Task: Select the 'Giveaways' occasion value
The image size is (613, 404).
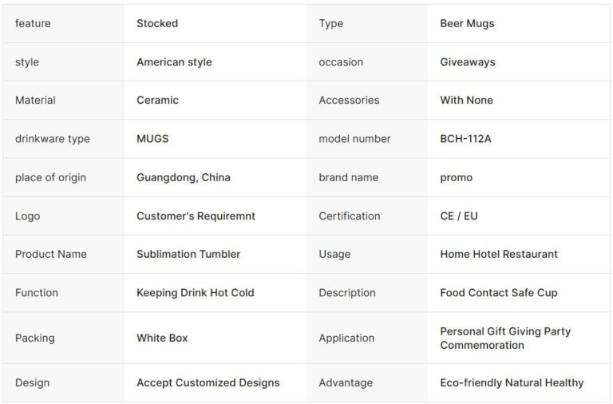Action: [x=467, y=61]
